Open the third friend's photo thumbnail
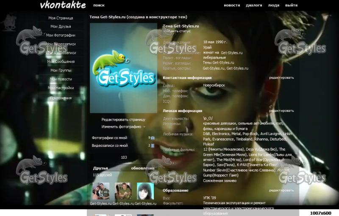The width and height of the screenshot is (339, 216). coord(145,191)
